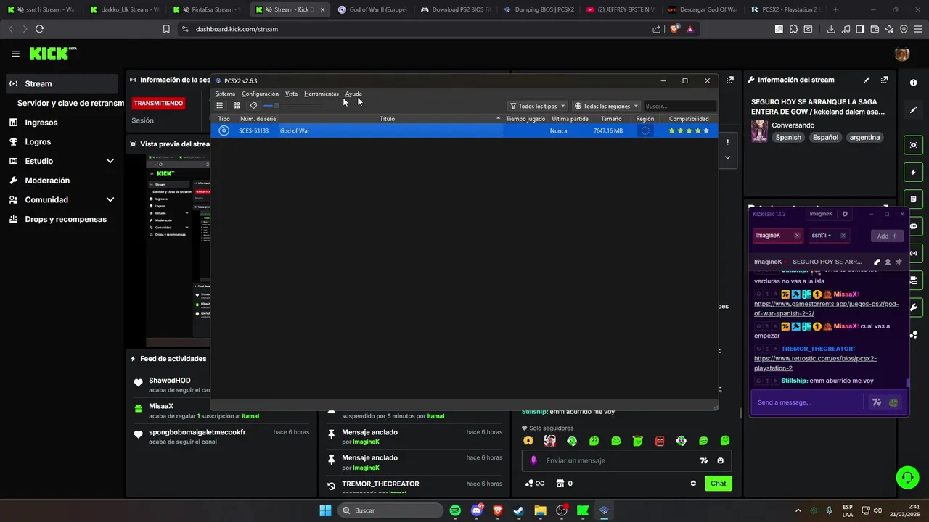929x522 pixels.
Task: Open Brave Shields icon in address bar
Action: click(674, 29)
